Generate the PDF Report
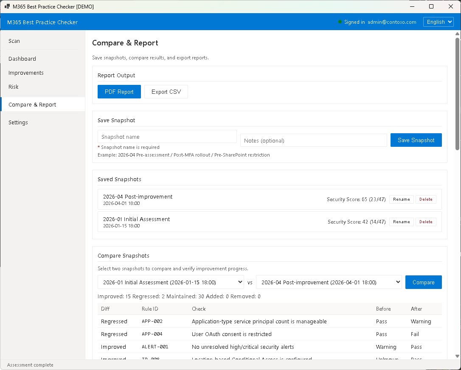 119,92
